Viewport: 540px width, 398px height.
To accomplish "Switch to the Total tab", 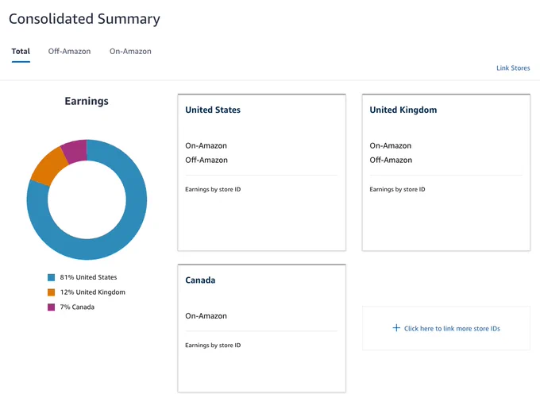I will (x=21, y=52).
